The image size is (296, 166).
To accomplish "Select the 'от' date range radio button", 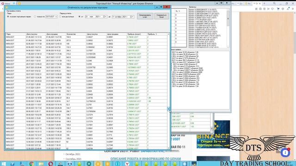I will point(79,17).
